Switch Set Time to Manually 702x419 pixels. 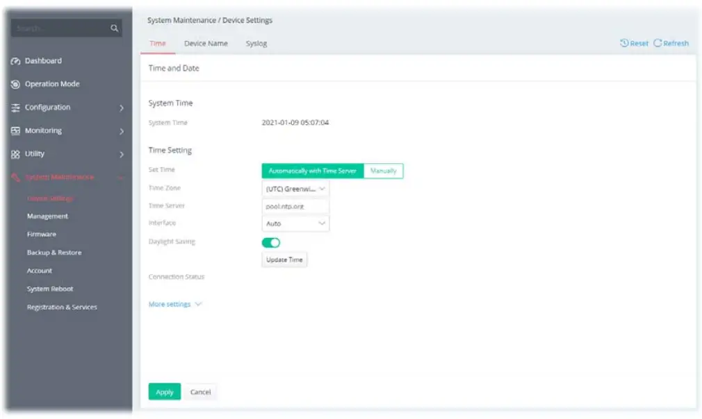pyautogui.click(x=383, y=171)
